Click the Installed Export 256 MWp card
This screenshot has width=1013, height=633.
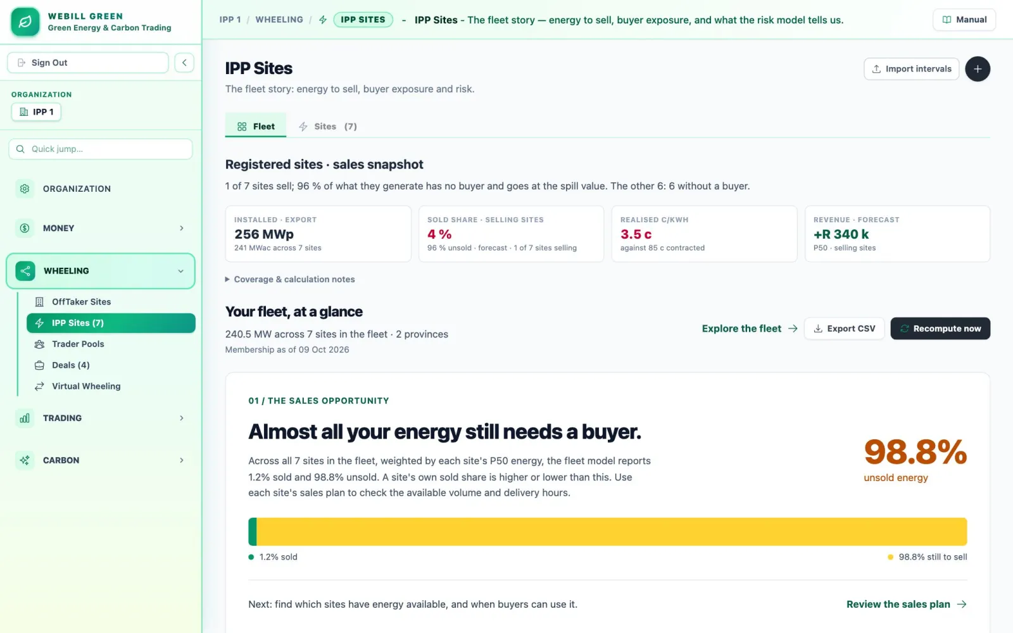[x=318, y=234]
